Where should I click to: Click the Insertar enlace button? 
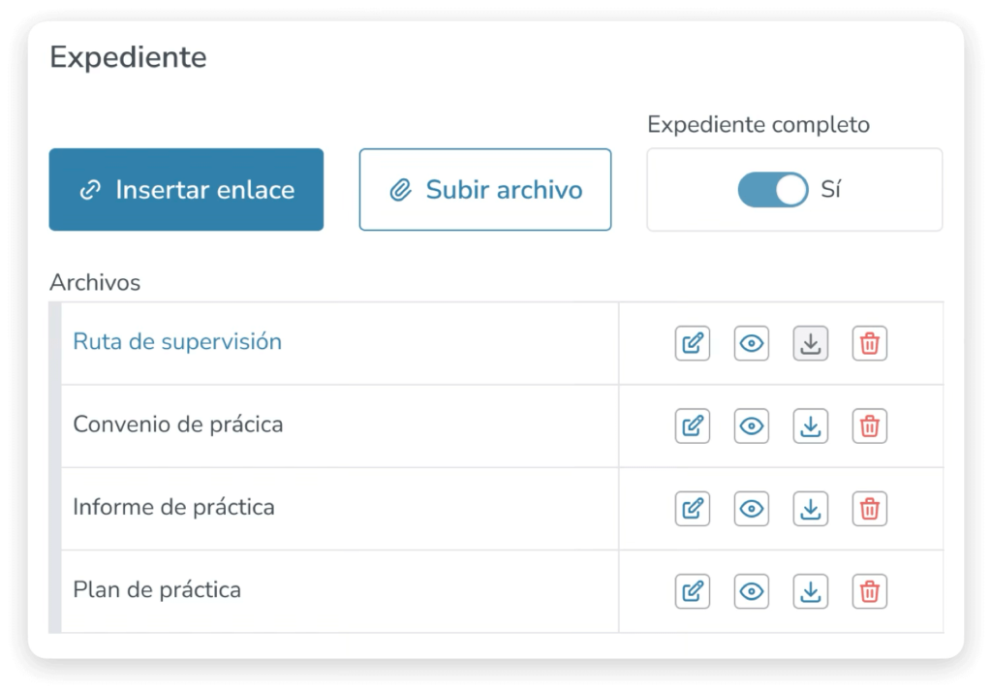pyautogui.click(x=186, y=190)
